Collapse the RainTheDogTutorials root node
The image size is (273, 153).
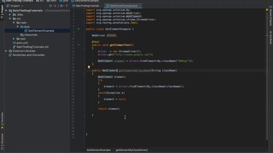point(6,11)
